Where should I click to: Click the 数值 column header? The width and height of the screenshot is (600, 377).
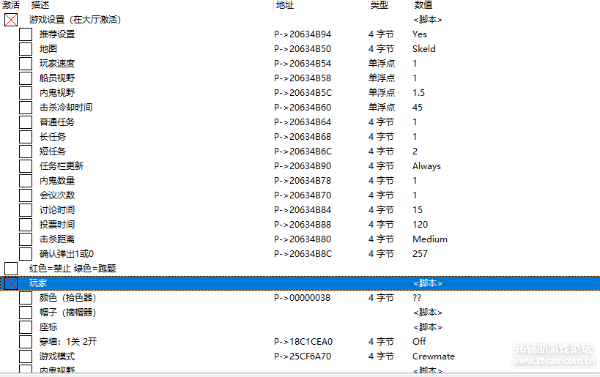tap(423, 5)
